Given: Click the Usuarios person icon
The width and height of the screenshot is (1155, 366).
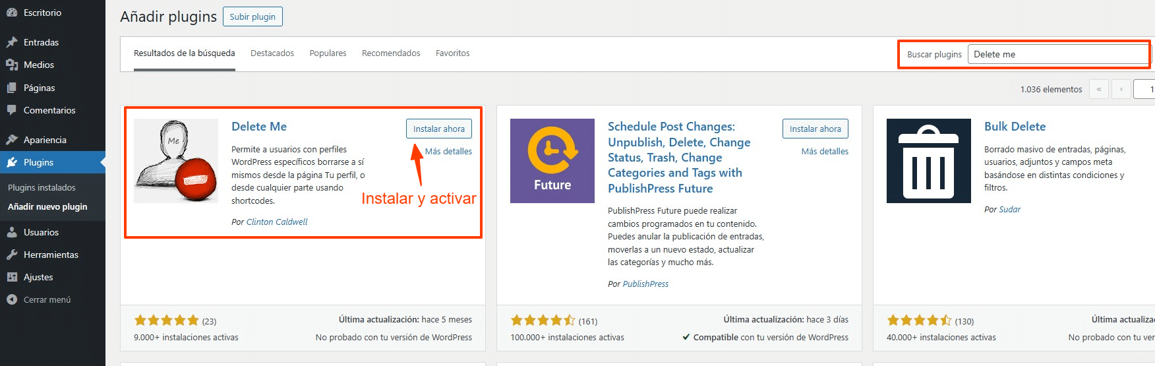Looking at the screenshot, I should point(12,232).
